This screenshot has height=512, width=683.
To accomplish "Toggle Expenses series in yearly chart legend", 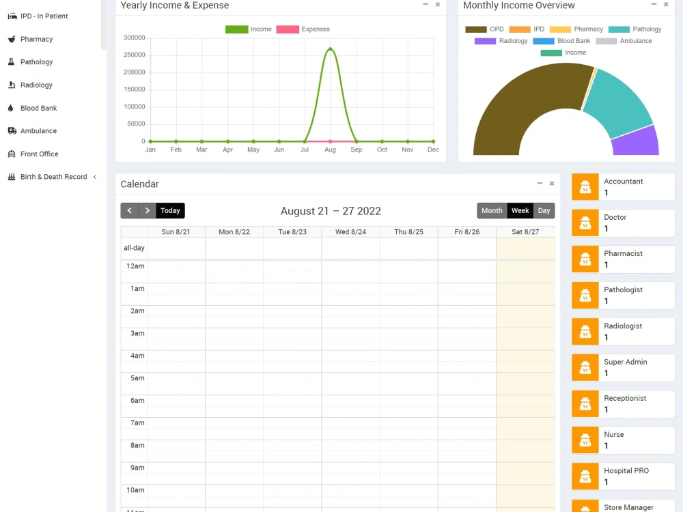I will pos(303,29).
